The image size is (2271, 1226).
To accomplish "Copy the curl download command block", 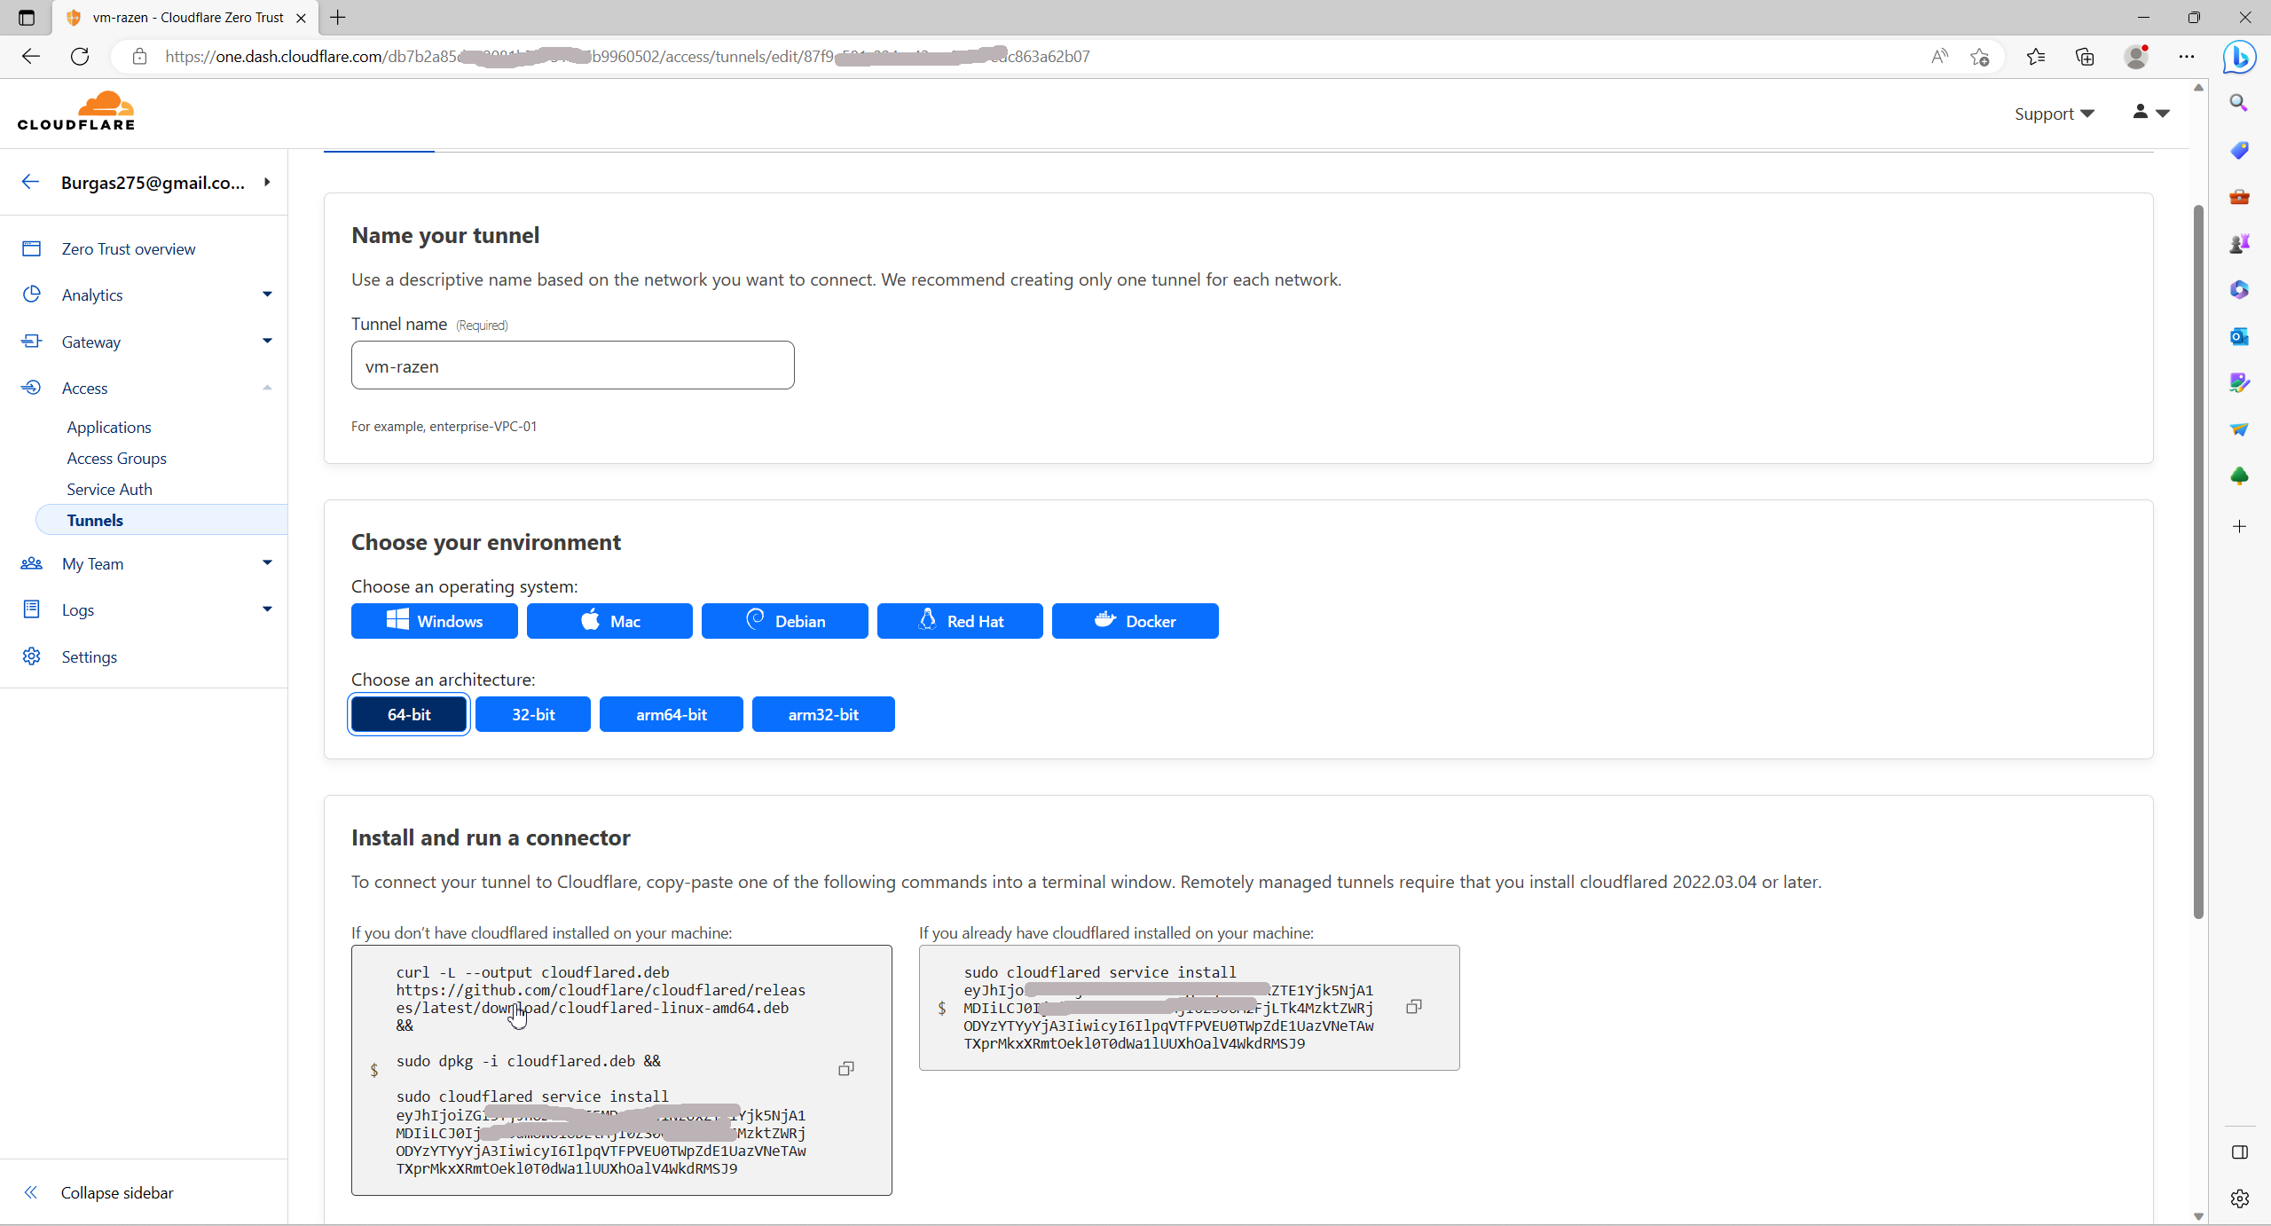I will click(x=845, y=1068).
